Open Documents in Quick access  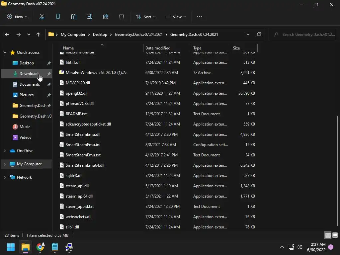click(27, 84)
